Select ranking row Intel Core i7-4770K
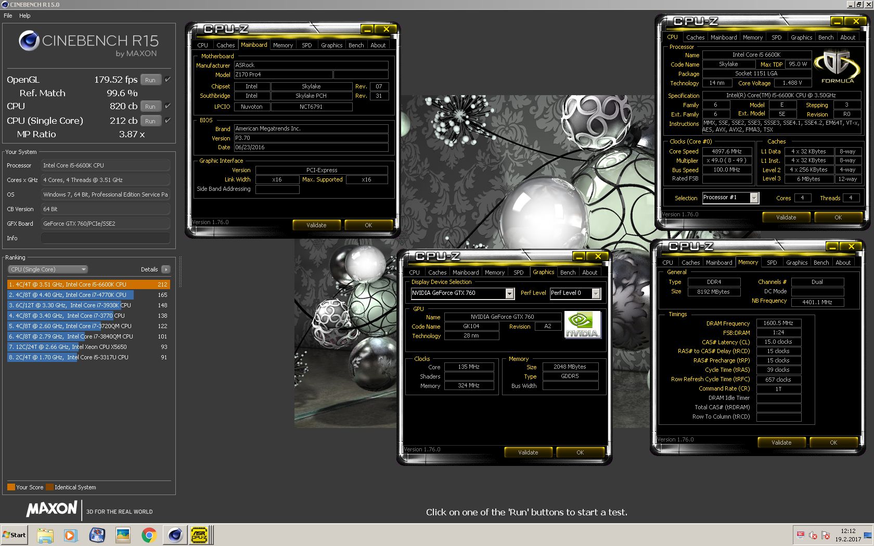This screenshot has height=546, width=874. point(88,295)
